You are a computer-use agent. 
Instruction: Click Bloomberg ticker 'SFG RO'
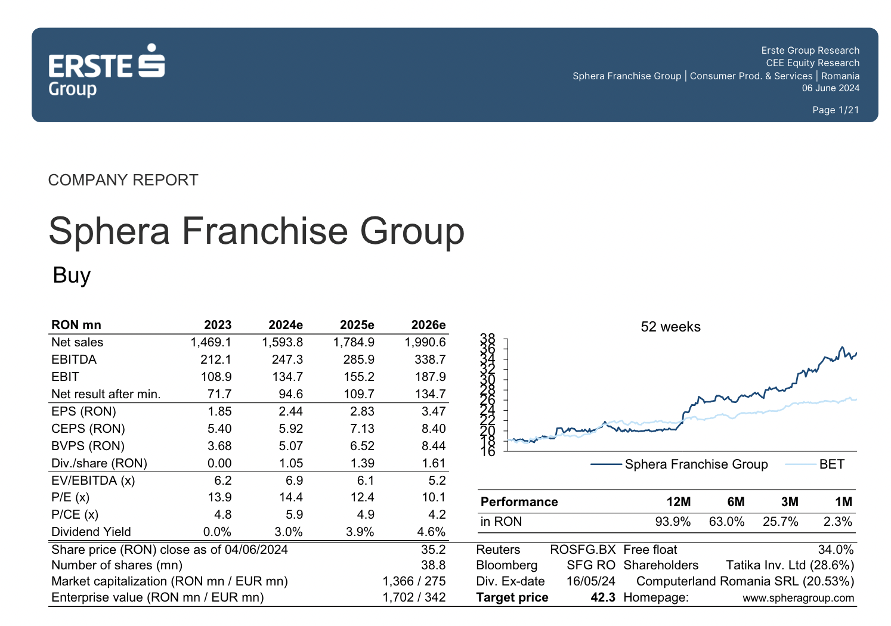[x=590, y=565]
